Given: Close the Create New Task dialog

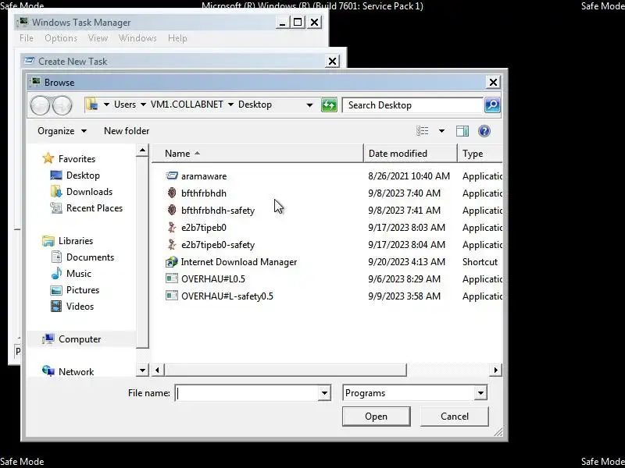Looking at the screenshot, I should point(333,62).
